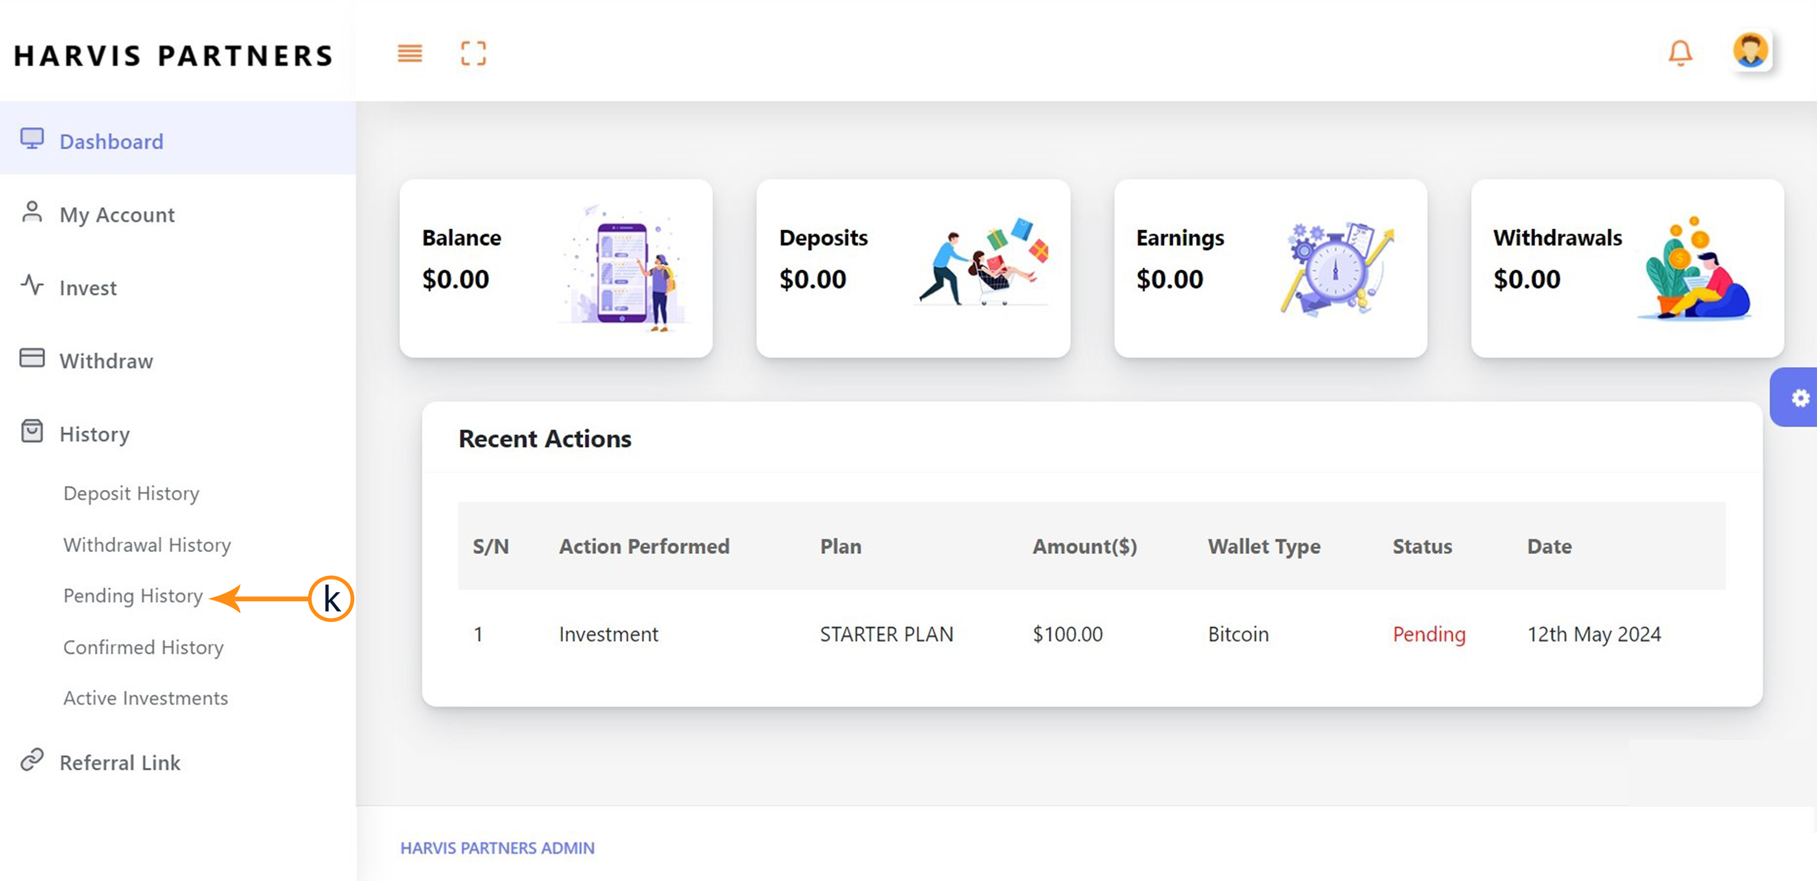Viewport: 1817px width, 881px height.
Task: Collapse the History submenu
Action: pos(94,435)
